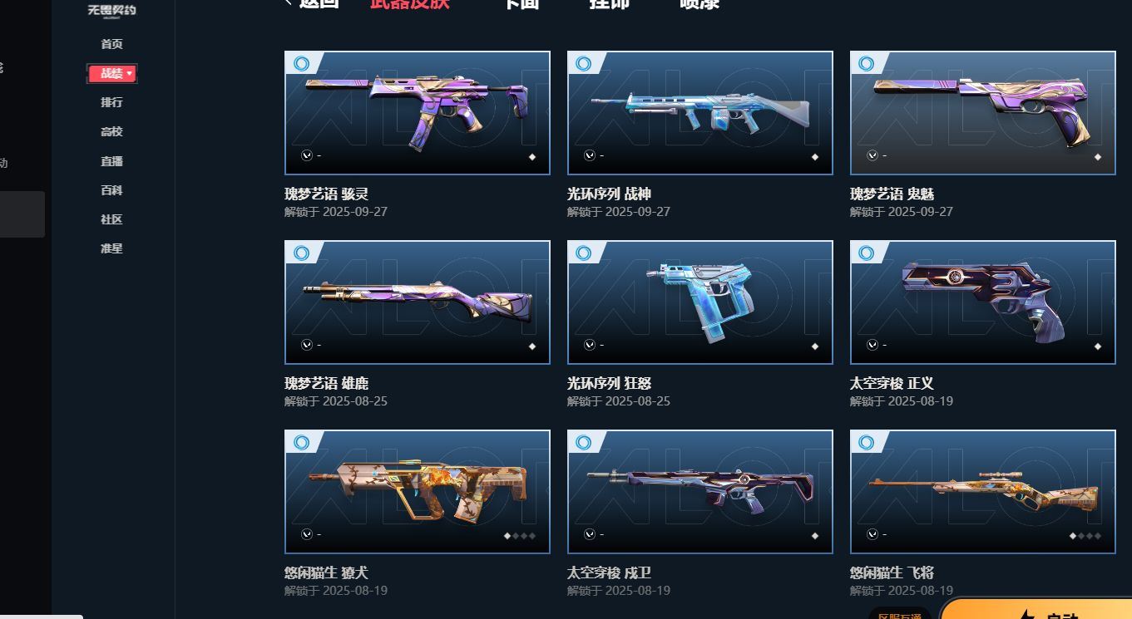The image size is (1132, 619).
Task: Click the diamond level indicator on 悠闲猫生 飞将 card
Action: [1085, 535]
